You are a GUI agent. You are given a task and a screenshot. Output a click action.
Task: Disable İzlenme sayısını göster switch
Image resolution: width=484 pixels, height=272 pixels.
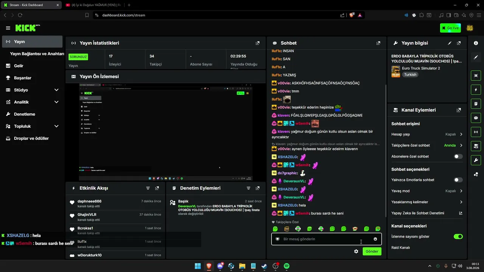tap(458, 236)
